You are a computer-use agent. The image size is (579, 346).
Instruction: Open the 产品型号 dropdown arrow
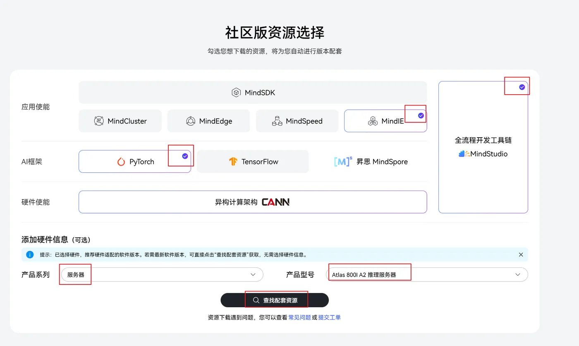tap(518, 274)
